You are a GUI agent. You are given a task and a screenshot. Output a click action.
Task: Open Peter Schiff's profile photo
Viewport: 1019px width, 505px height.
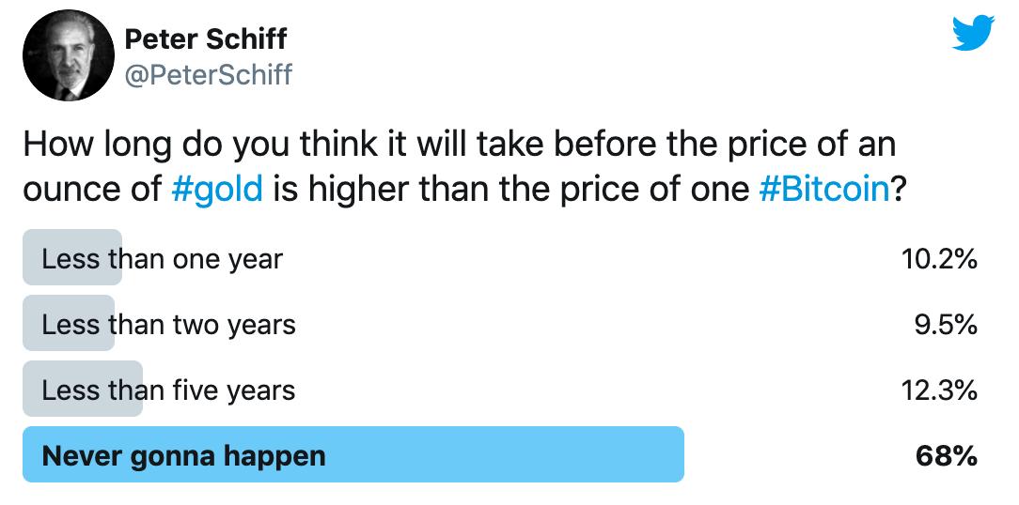(x=69, y=55)
